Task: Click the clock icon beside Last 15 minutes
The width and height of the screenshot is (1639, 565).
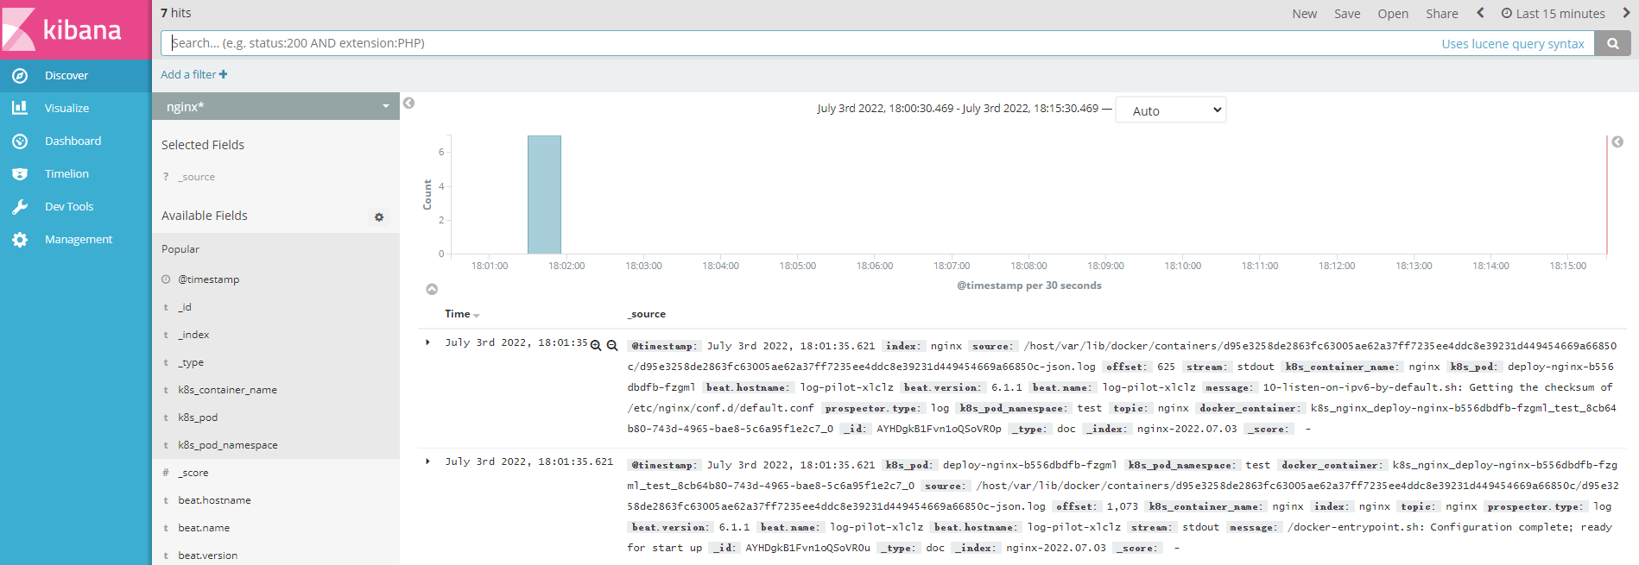Action: [1507, 13]
